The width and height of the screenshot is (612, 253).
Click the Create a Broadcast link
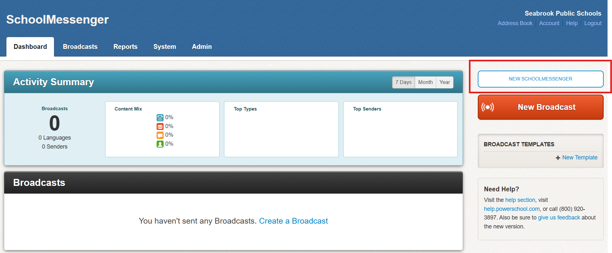pos(293,221)
